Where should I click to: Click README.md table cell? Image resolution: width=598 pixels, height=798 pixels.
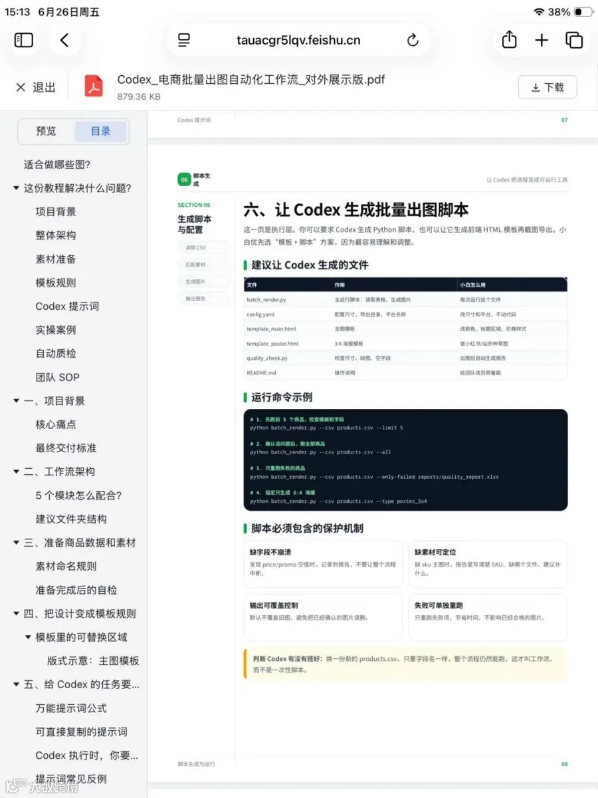click(261, 373)
